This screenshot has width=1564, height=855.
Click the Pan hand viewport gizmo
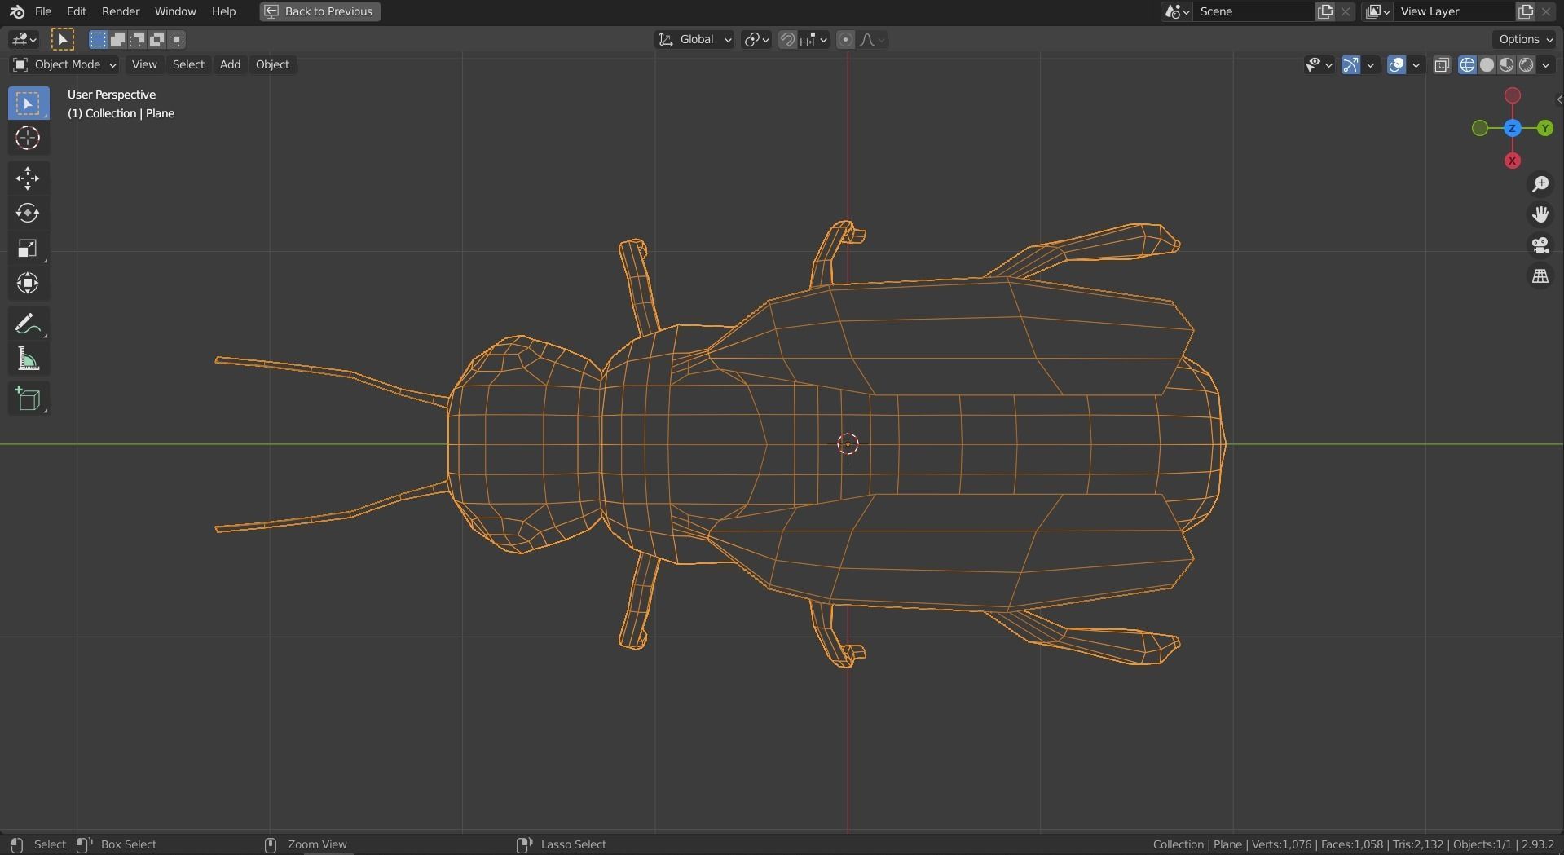pos(1540,214)
